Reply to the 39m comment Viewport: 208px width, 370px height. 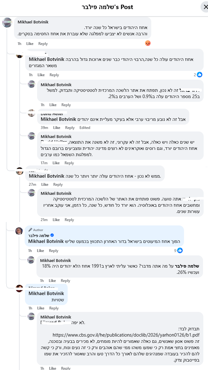point(70,128)
